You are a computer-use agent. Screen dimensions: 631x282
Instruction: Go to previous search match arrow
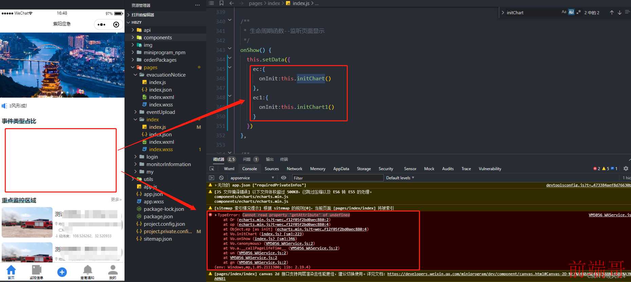tap(612, 13)
